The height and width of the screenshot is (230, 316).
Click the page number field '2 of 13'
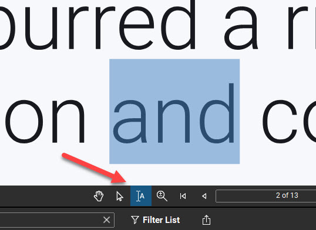pyautogui.click(x=266, y=196)
